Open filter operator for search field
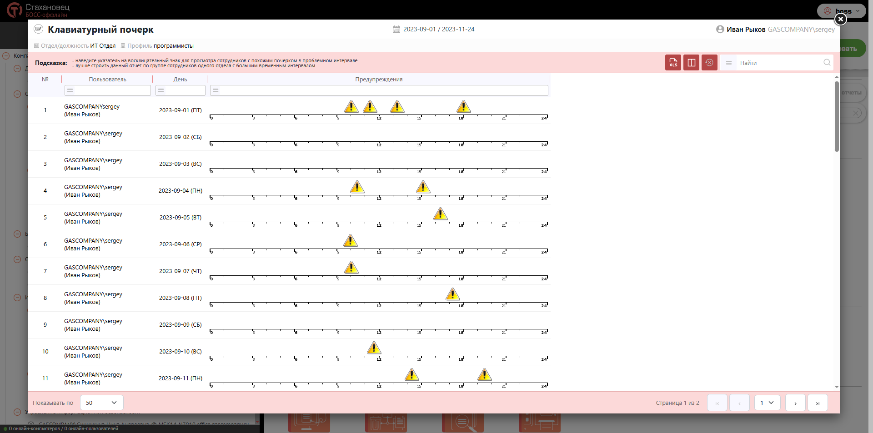This screenshot has width=873, height=433. 728,63
